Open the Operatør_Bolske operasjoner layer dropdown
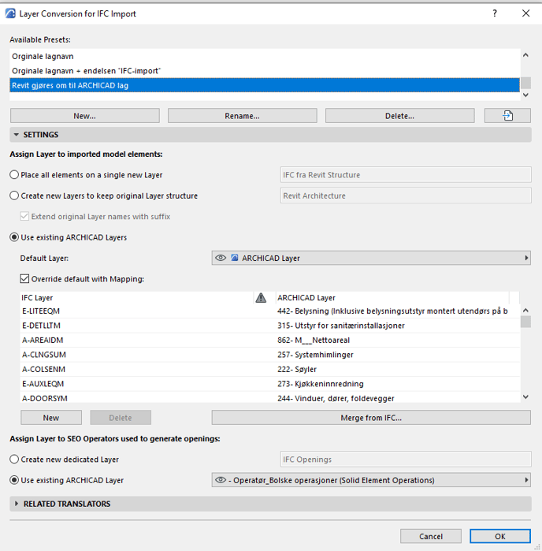The height and width of the screenshot is (551, 542). pos(371,480)
